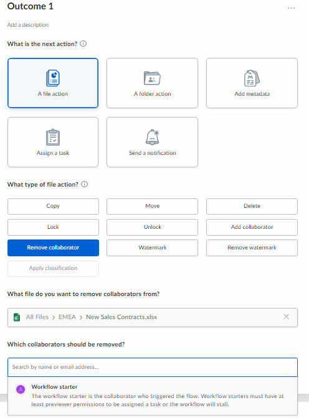309x418 pixels.
Task: Select the Assign a task clipboard icon
Action: tap(53, 137)
